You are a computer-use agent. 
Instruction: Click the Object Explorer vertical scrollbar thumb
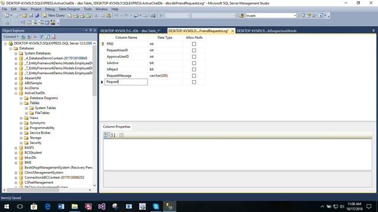[94, 71]
